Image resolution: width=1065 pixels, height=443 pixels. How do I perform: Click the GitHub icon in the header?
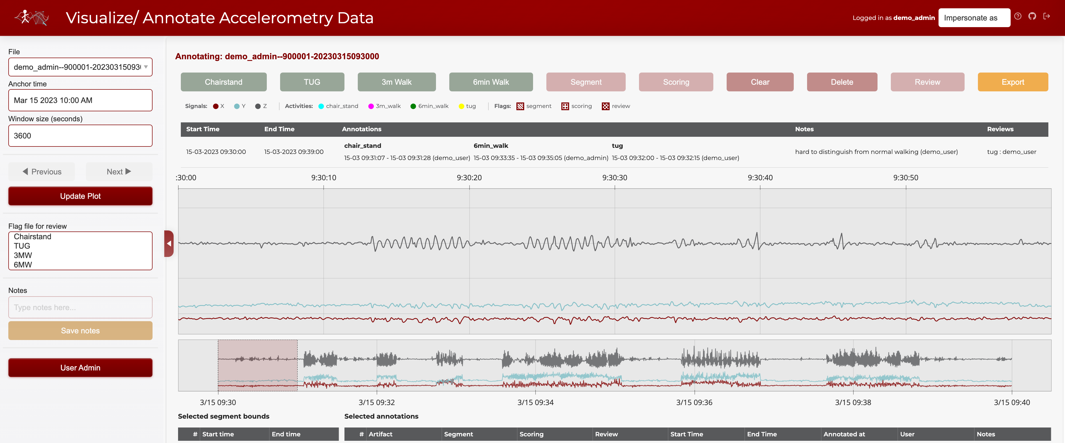coord(1033,17)
